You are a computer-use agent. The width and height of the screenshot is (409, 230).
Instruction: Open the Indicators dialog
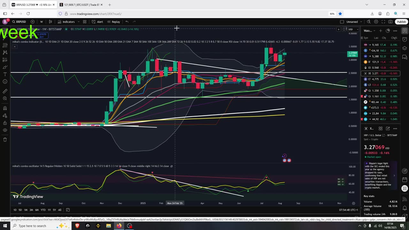[66, 22]
